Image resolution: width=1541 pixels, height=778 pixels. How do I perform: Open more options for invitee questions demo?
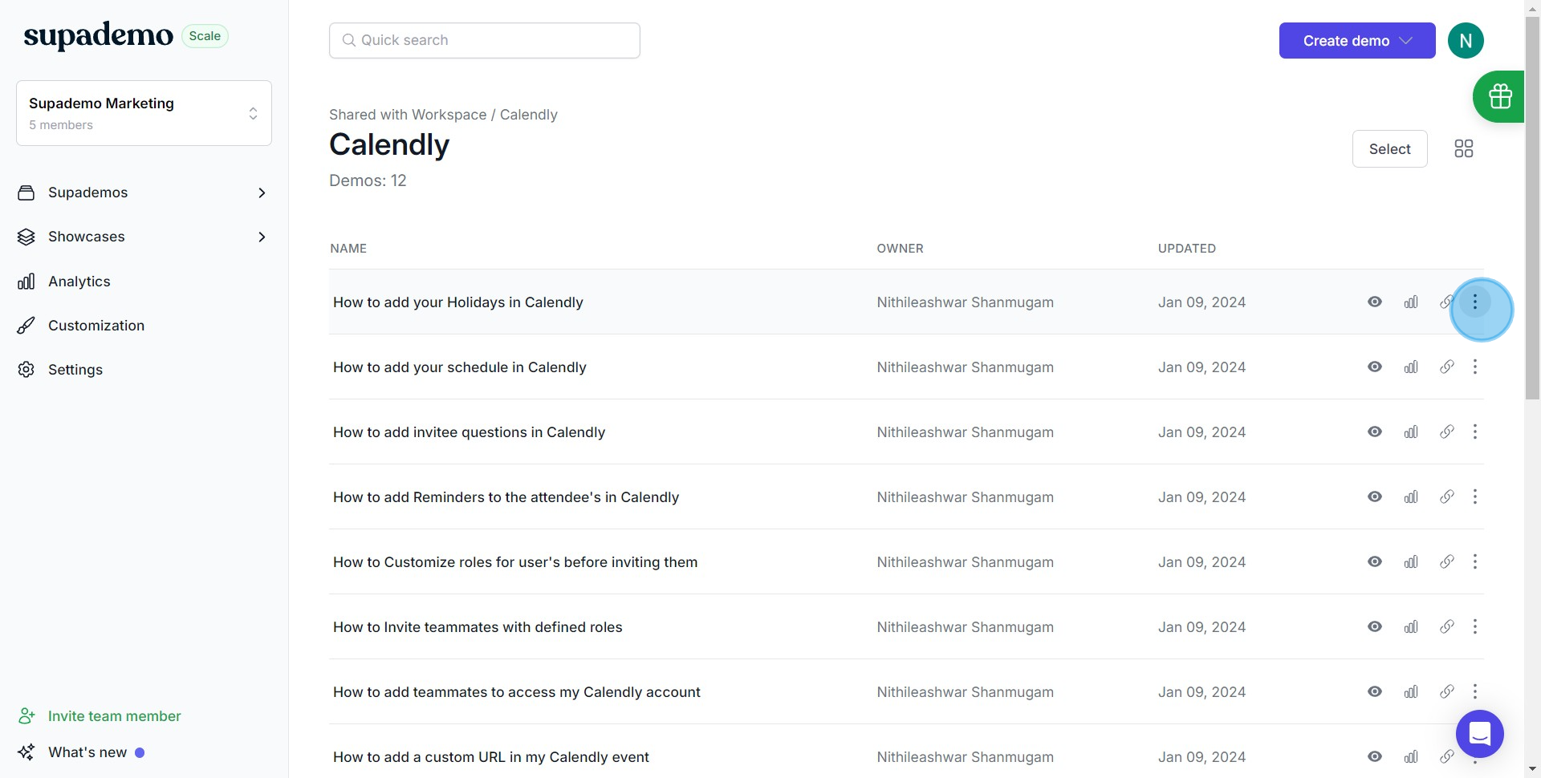(1475, 432)
